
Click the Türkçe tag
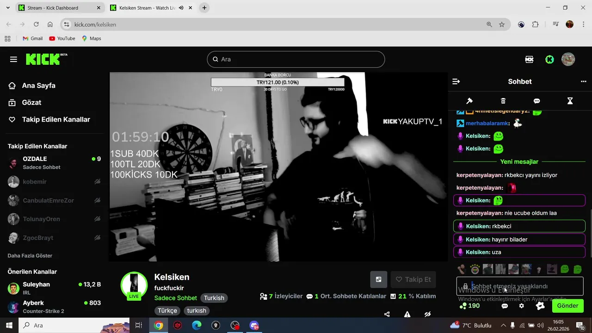[x=167, y=310]
